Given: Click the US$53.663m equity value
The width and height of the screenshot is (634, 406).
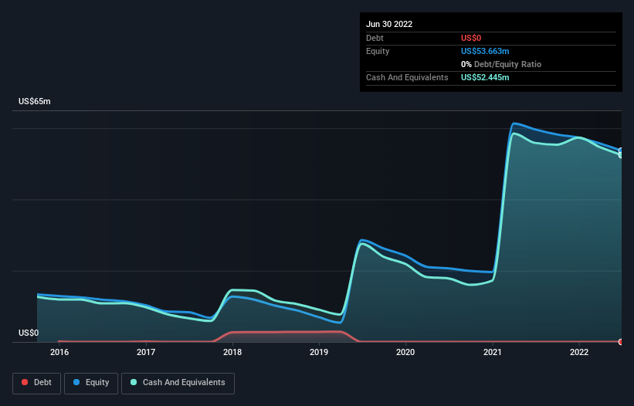Looking at the screenshot, I should (x=485, y=51).
